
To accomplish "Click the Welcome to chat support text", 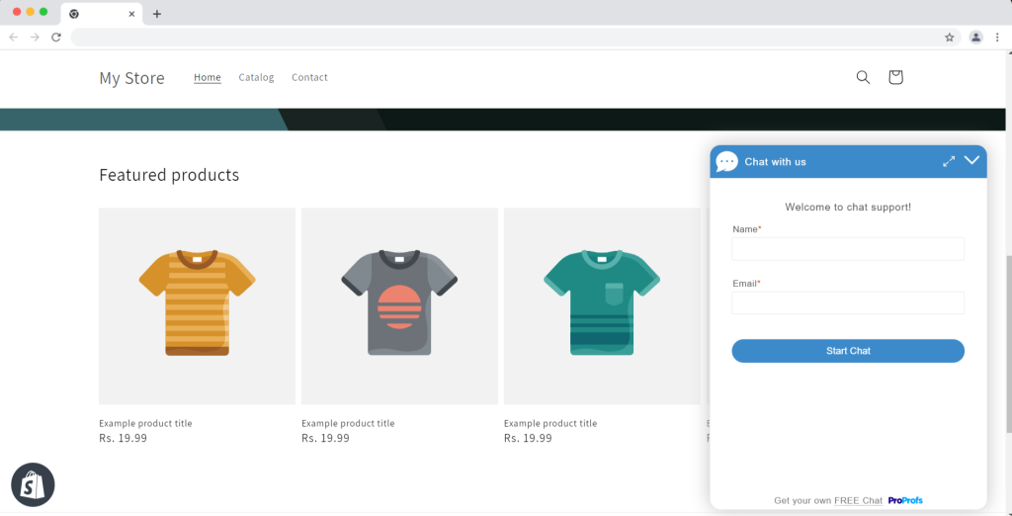I will click(x=848, y=208).
